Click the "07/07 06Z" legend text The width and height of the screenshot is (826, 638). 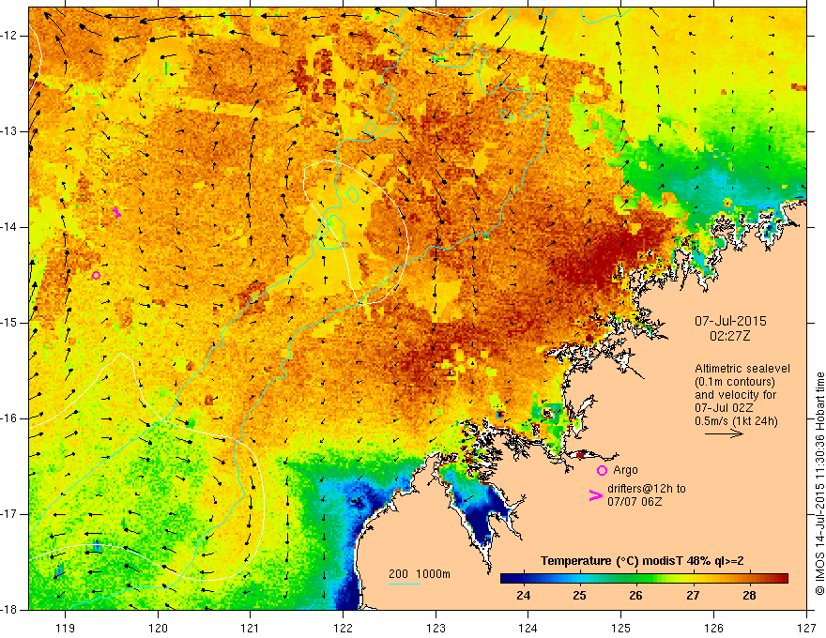pos(635,502)
